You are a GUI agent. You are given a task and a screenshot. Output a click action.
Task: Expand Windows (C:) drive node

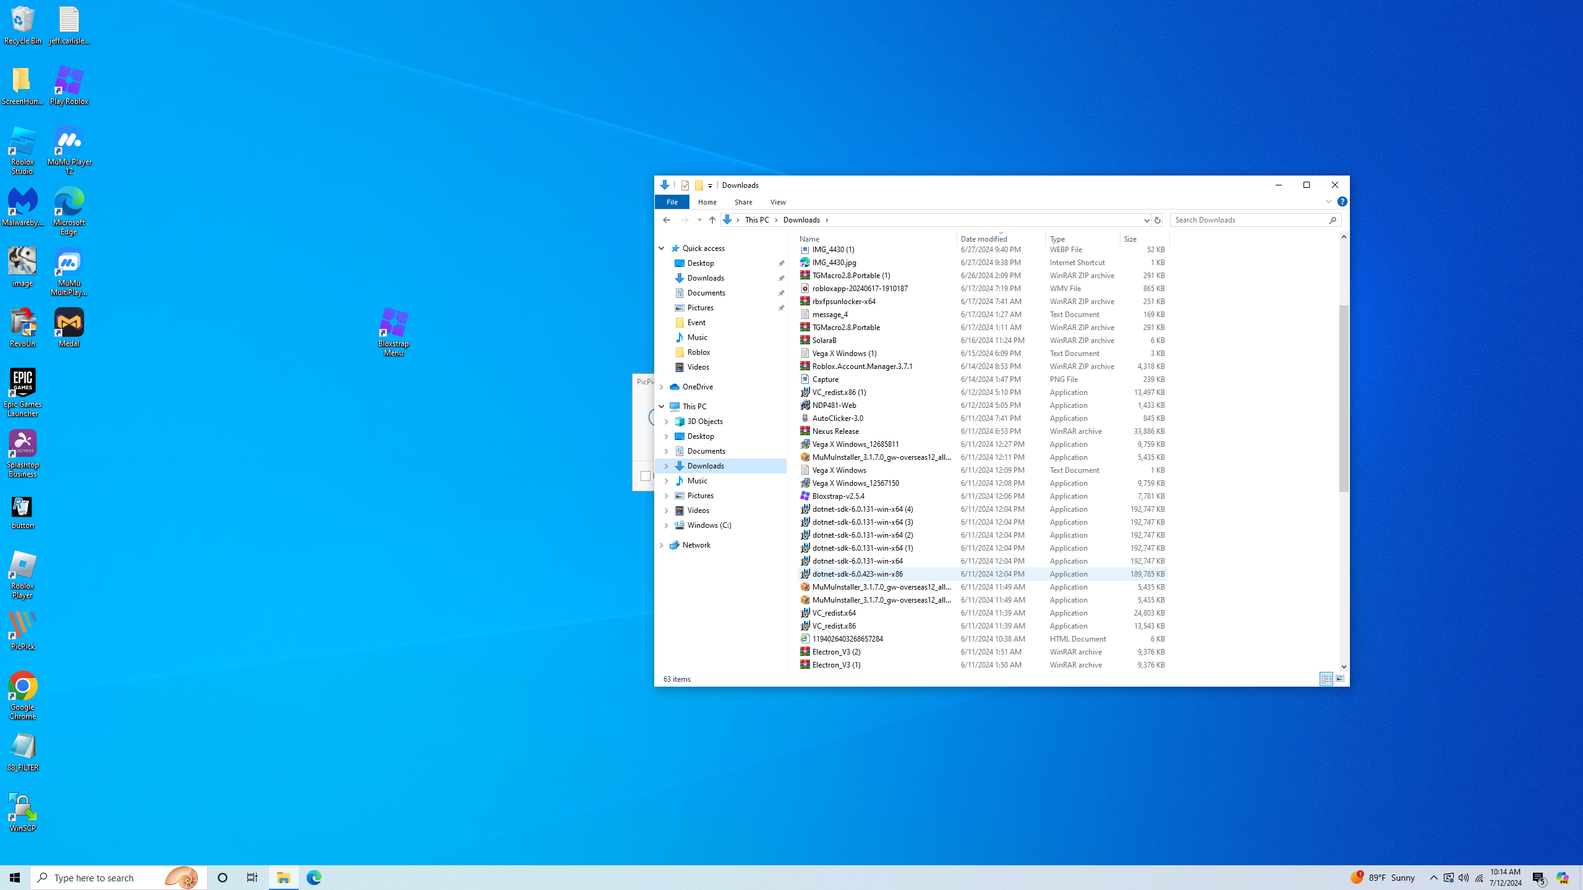click(666, 525)
